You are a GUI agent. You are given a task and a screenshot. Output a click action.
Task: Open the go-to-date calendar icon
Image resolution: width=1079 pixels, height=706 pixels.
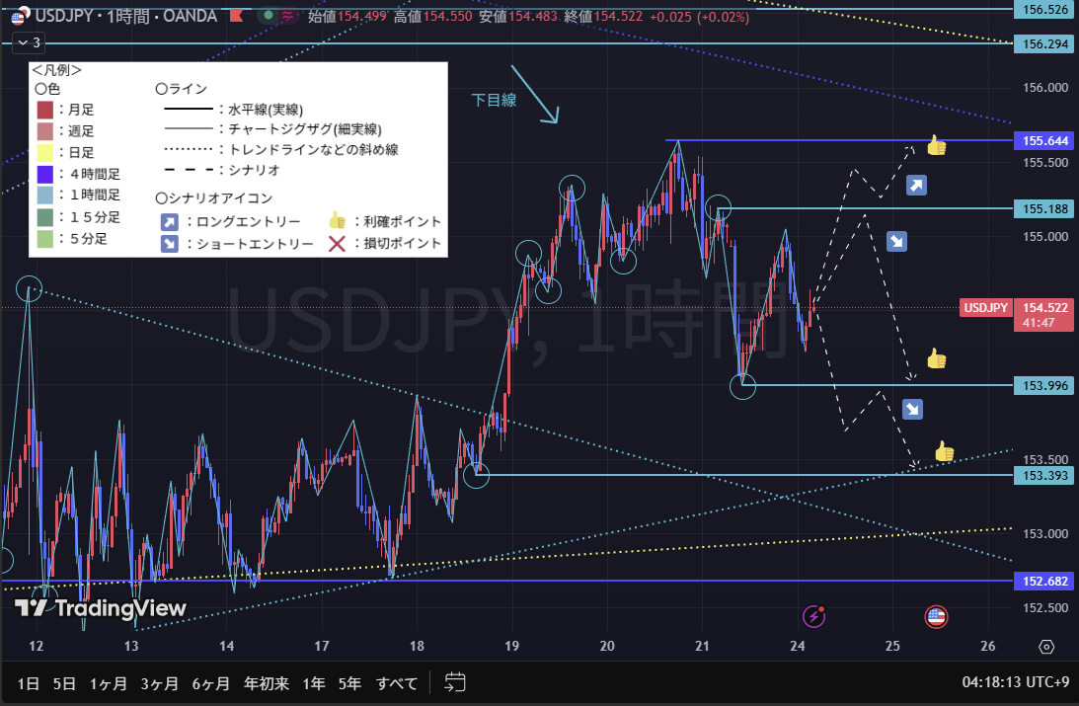tap(455, 681)
